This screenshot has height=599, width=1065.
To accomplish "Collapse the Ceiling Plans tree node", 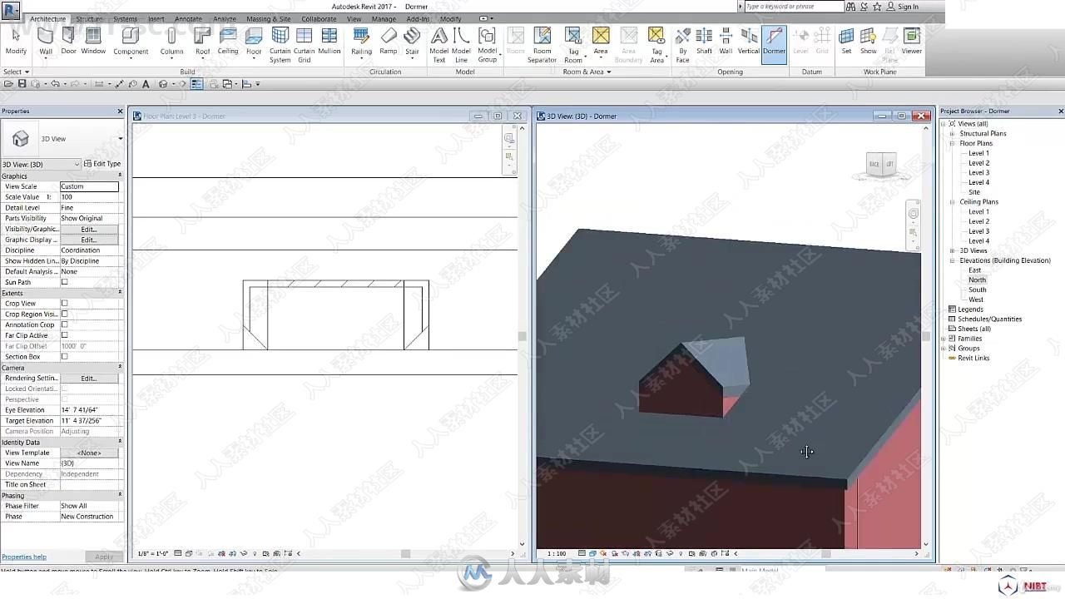I will coord(953,201).
